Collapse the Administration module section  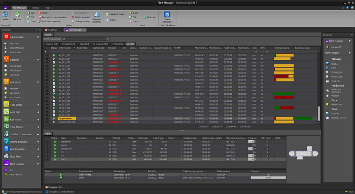[38, 37]
